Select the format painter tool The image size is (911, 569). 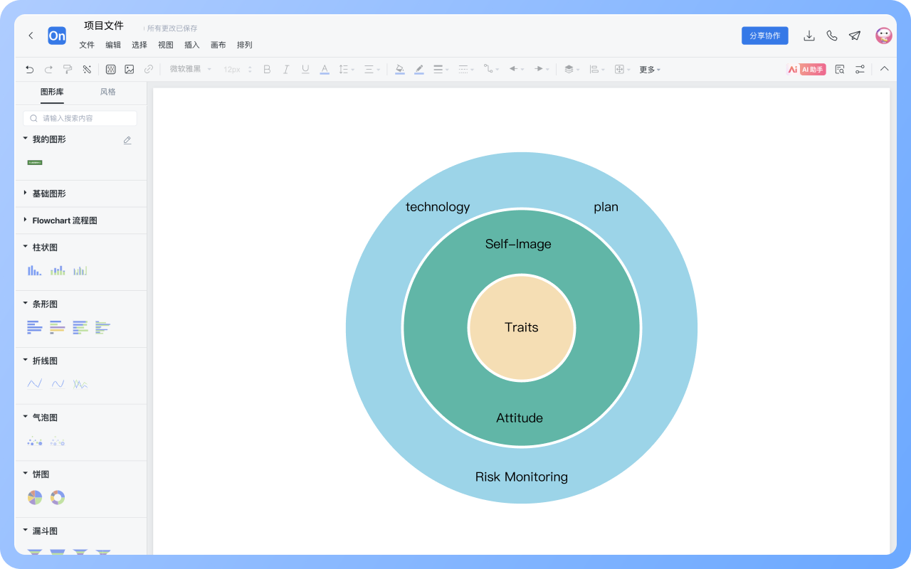(68, 69)
